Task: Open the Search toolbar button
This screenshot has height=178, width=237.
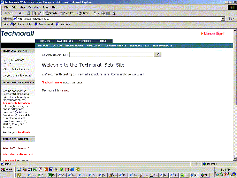Action: [x=51, y=13]
